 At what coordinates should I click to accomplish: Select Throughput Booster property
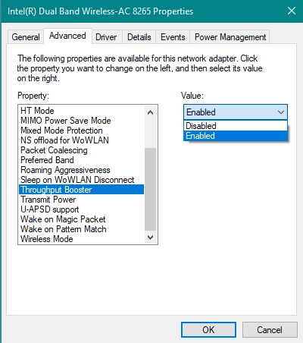click(x=81, y=190)
